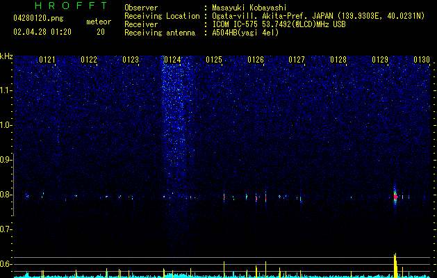The image size is (437, 278).
Task: Click time marker 0129
Action: click(380, 60)
